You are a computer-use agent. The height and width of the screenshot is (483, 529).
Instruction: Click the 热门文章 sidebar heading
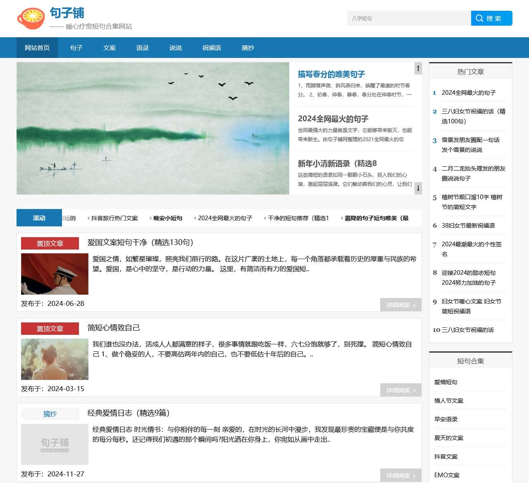point(471,72)
